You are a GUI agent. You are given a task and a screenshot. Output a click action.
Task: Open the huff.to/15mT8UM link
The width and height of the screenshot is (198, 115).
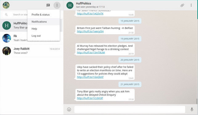(91, 53)
